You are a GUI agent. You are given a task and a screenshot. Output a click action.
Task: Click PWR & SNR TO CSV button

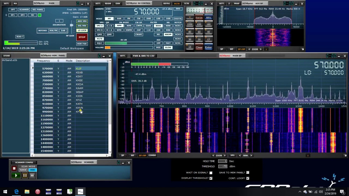click(144, 56)
